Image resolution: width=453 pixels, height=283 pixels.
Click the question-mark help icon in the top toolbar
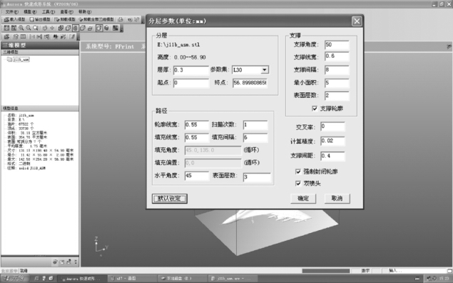pos(137,19)
